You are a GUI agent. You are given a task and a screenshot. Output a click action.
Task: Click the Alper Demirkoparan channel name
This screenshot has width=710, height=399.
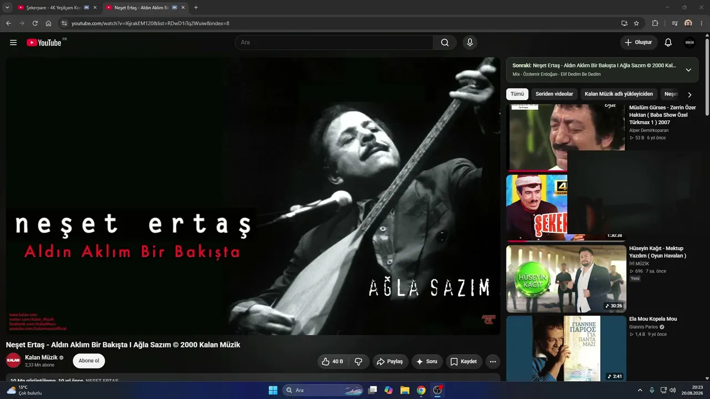(x=649, y=130)
